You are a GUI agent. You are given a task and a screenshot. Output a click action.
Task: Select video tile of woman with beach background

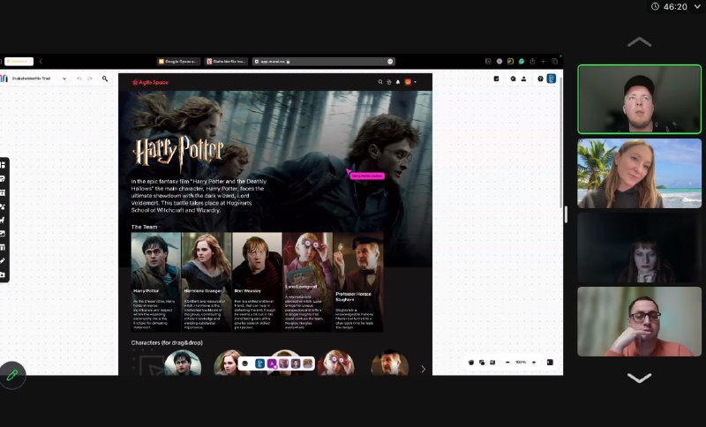tap(639, 173)
